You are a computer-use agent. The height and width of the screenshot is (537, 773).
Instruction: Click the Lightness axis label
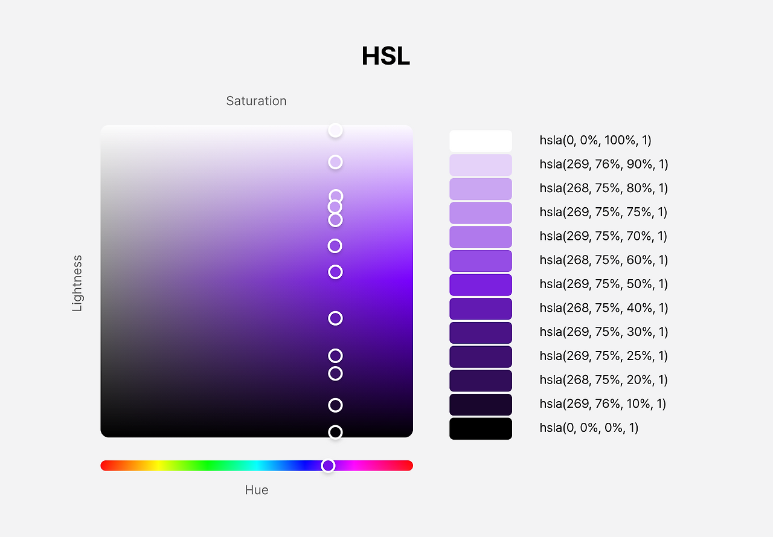pyautogui.click(x=77, y=283)
